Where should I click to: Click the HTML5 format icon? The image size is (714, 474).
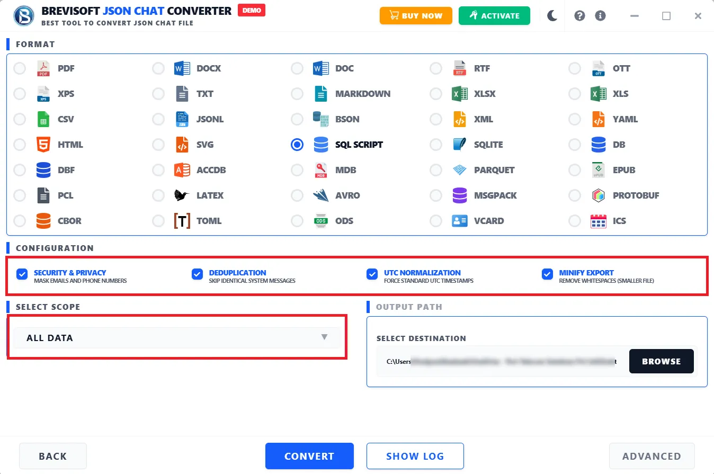point(43,145)
